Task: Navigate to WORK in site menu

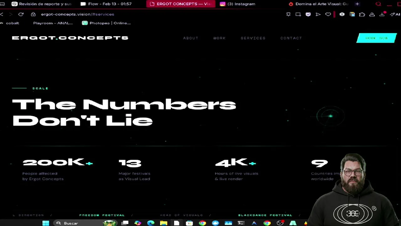Action: pyautogui.click(x=219, y=38)
